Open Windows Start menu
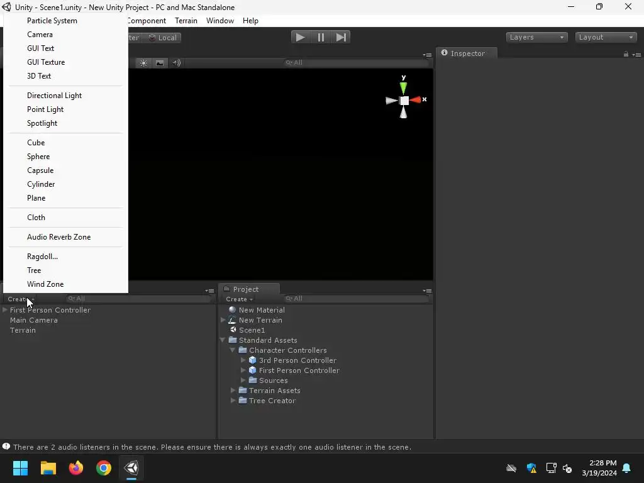 [20, 468]
